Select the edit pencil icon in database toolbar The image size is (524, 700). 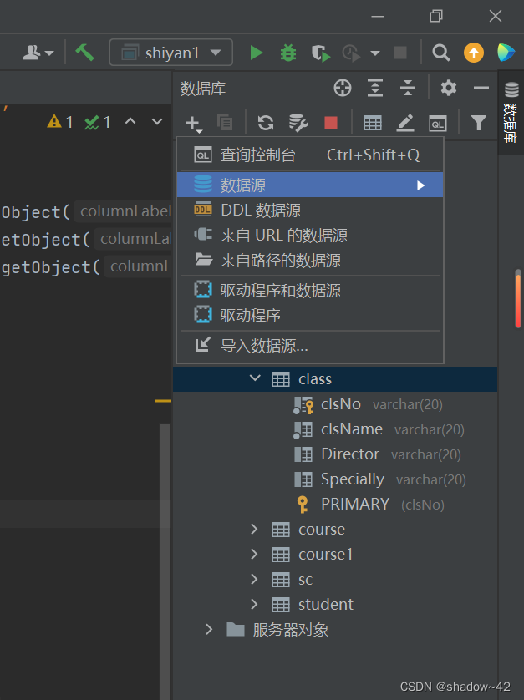pos(404,123)
